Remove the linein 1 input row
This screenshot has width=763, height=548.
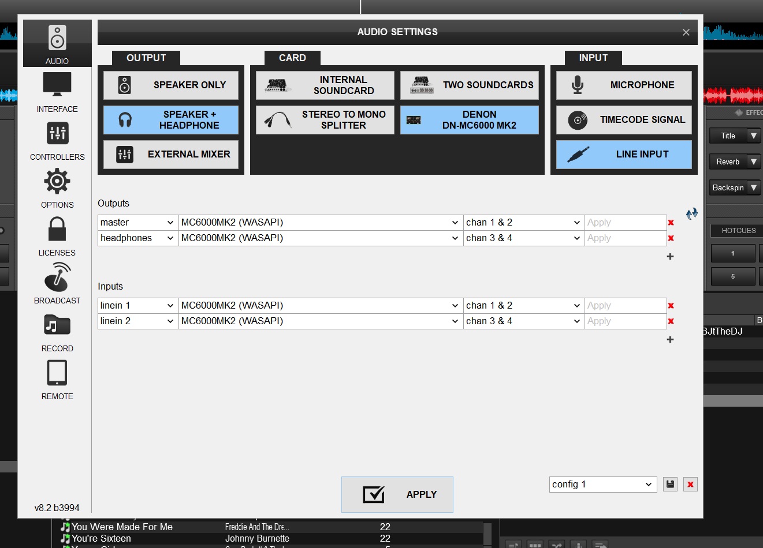(x=671, y=306)
